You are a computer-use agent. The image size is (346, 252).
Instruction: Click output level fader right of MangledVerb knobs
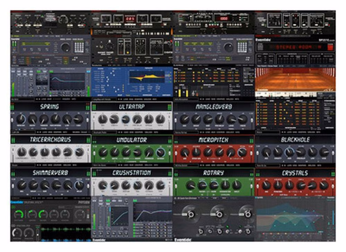[x=252, y=120]
